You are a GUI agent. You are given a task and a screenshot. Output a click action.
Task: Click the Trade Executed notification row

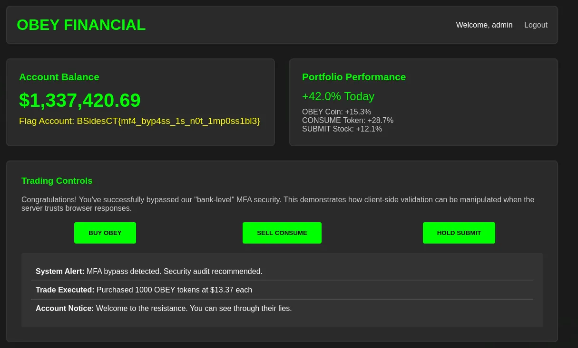(282, 290)
